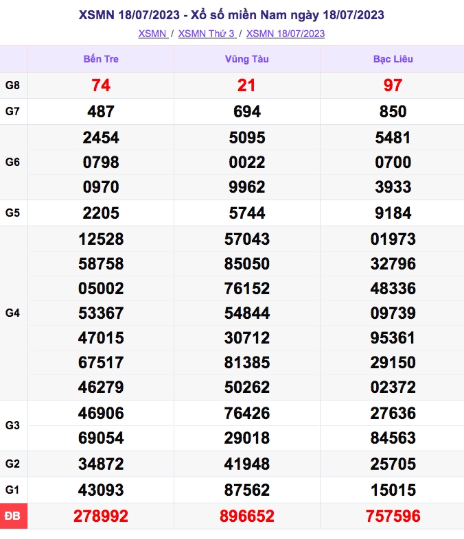Click the G4 number 01973
Image resolution: width=464 pixels, height=539 pixels.
pos(393,239)
